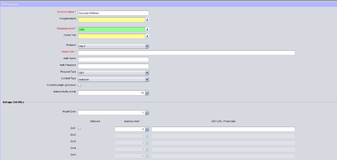
Task: Open the Protokoll dropdown
Action: coord(113,46)
